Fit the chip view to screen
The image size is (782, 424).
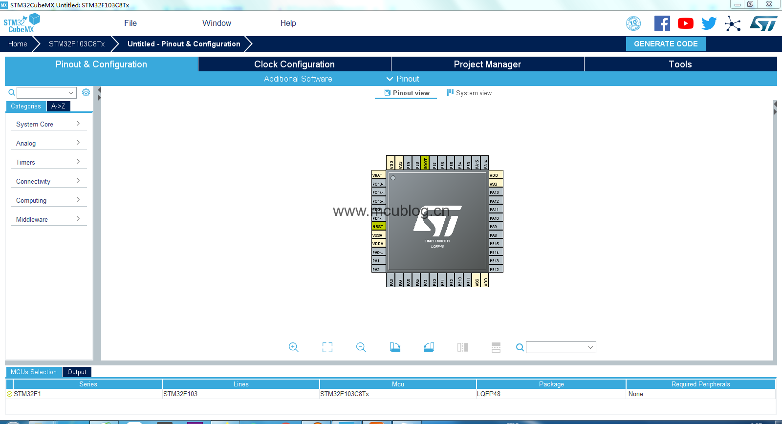pos(327,347)
